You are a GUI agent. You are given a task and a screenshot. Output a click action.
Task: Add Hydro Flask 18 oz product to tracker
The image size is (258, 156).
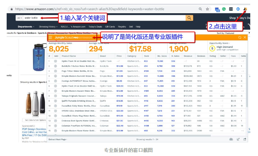[56, 61]
